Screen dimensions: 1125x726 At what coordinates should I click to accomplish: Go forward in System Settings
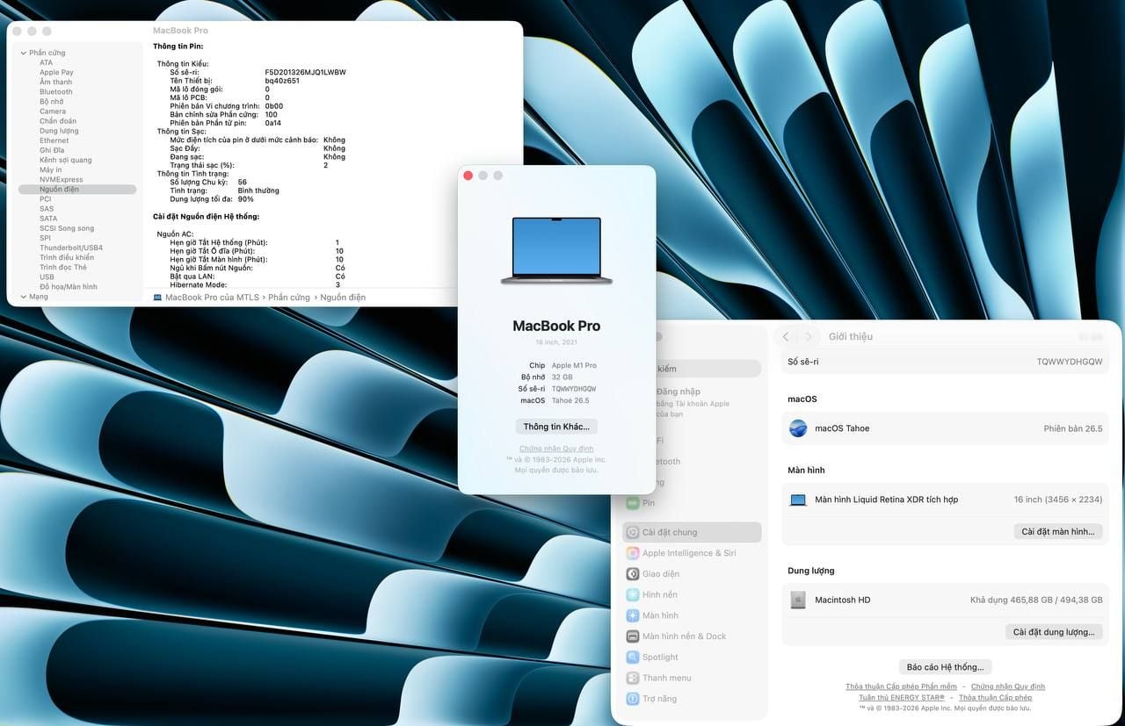click(x=809, y=336)
